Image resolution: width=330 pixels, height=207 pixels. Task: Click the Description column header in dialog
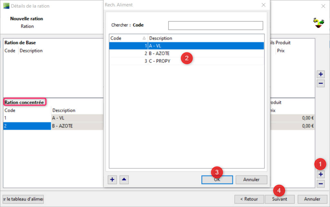(206, 38)
